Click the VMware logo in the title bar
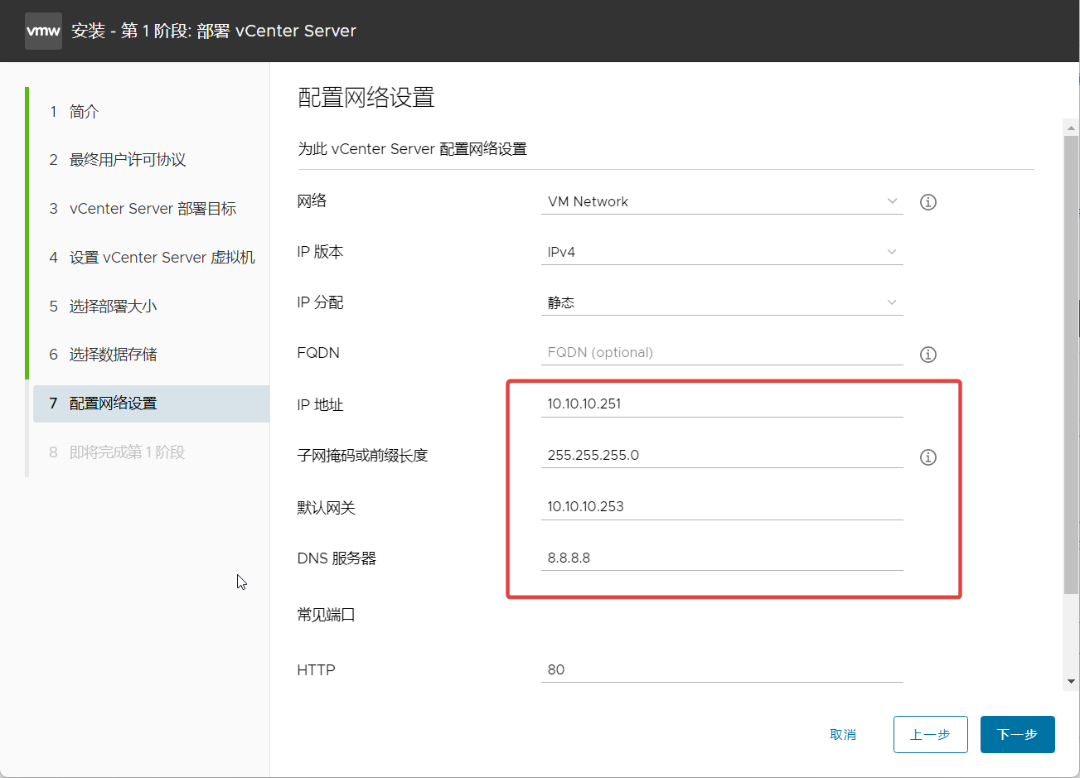 [x=43, y=31]
